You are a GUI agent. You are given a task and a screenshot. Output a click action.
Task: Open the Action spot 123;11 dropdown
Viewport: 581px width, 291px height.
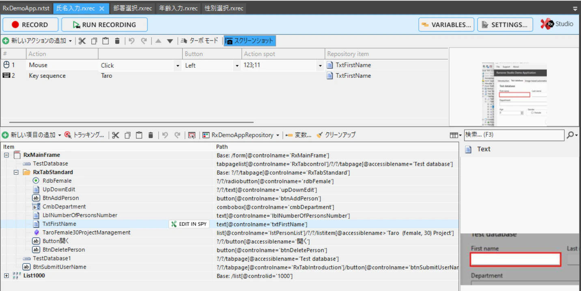321,65
